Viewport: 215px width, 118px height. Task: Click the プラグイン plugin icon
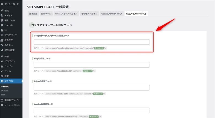[x=2, y=61]
